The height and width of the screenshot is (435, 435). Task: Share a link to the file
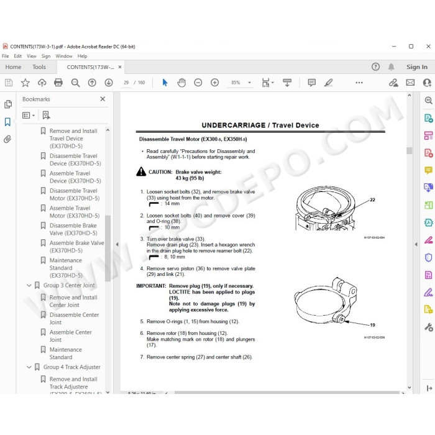click(393, 83)
